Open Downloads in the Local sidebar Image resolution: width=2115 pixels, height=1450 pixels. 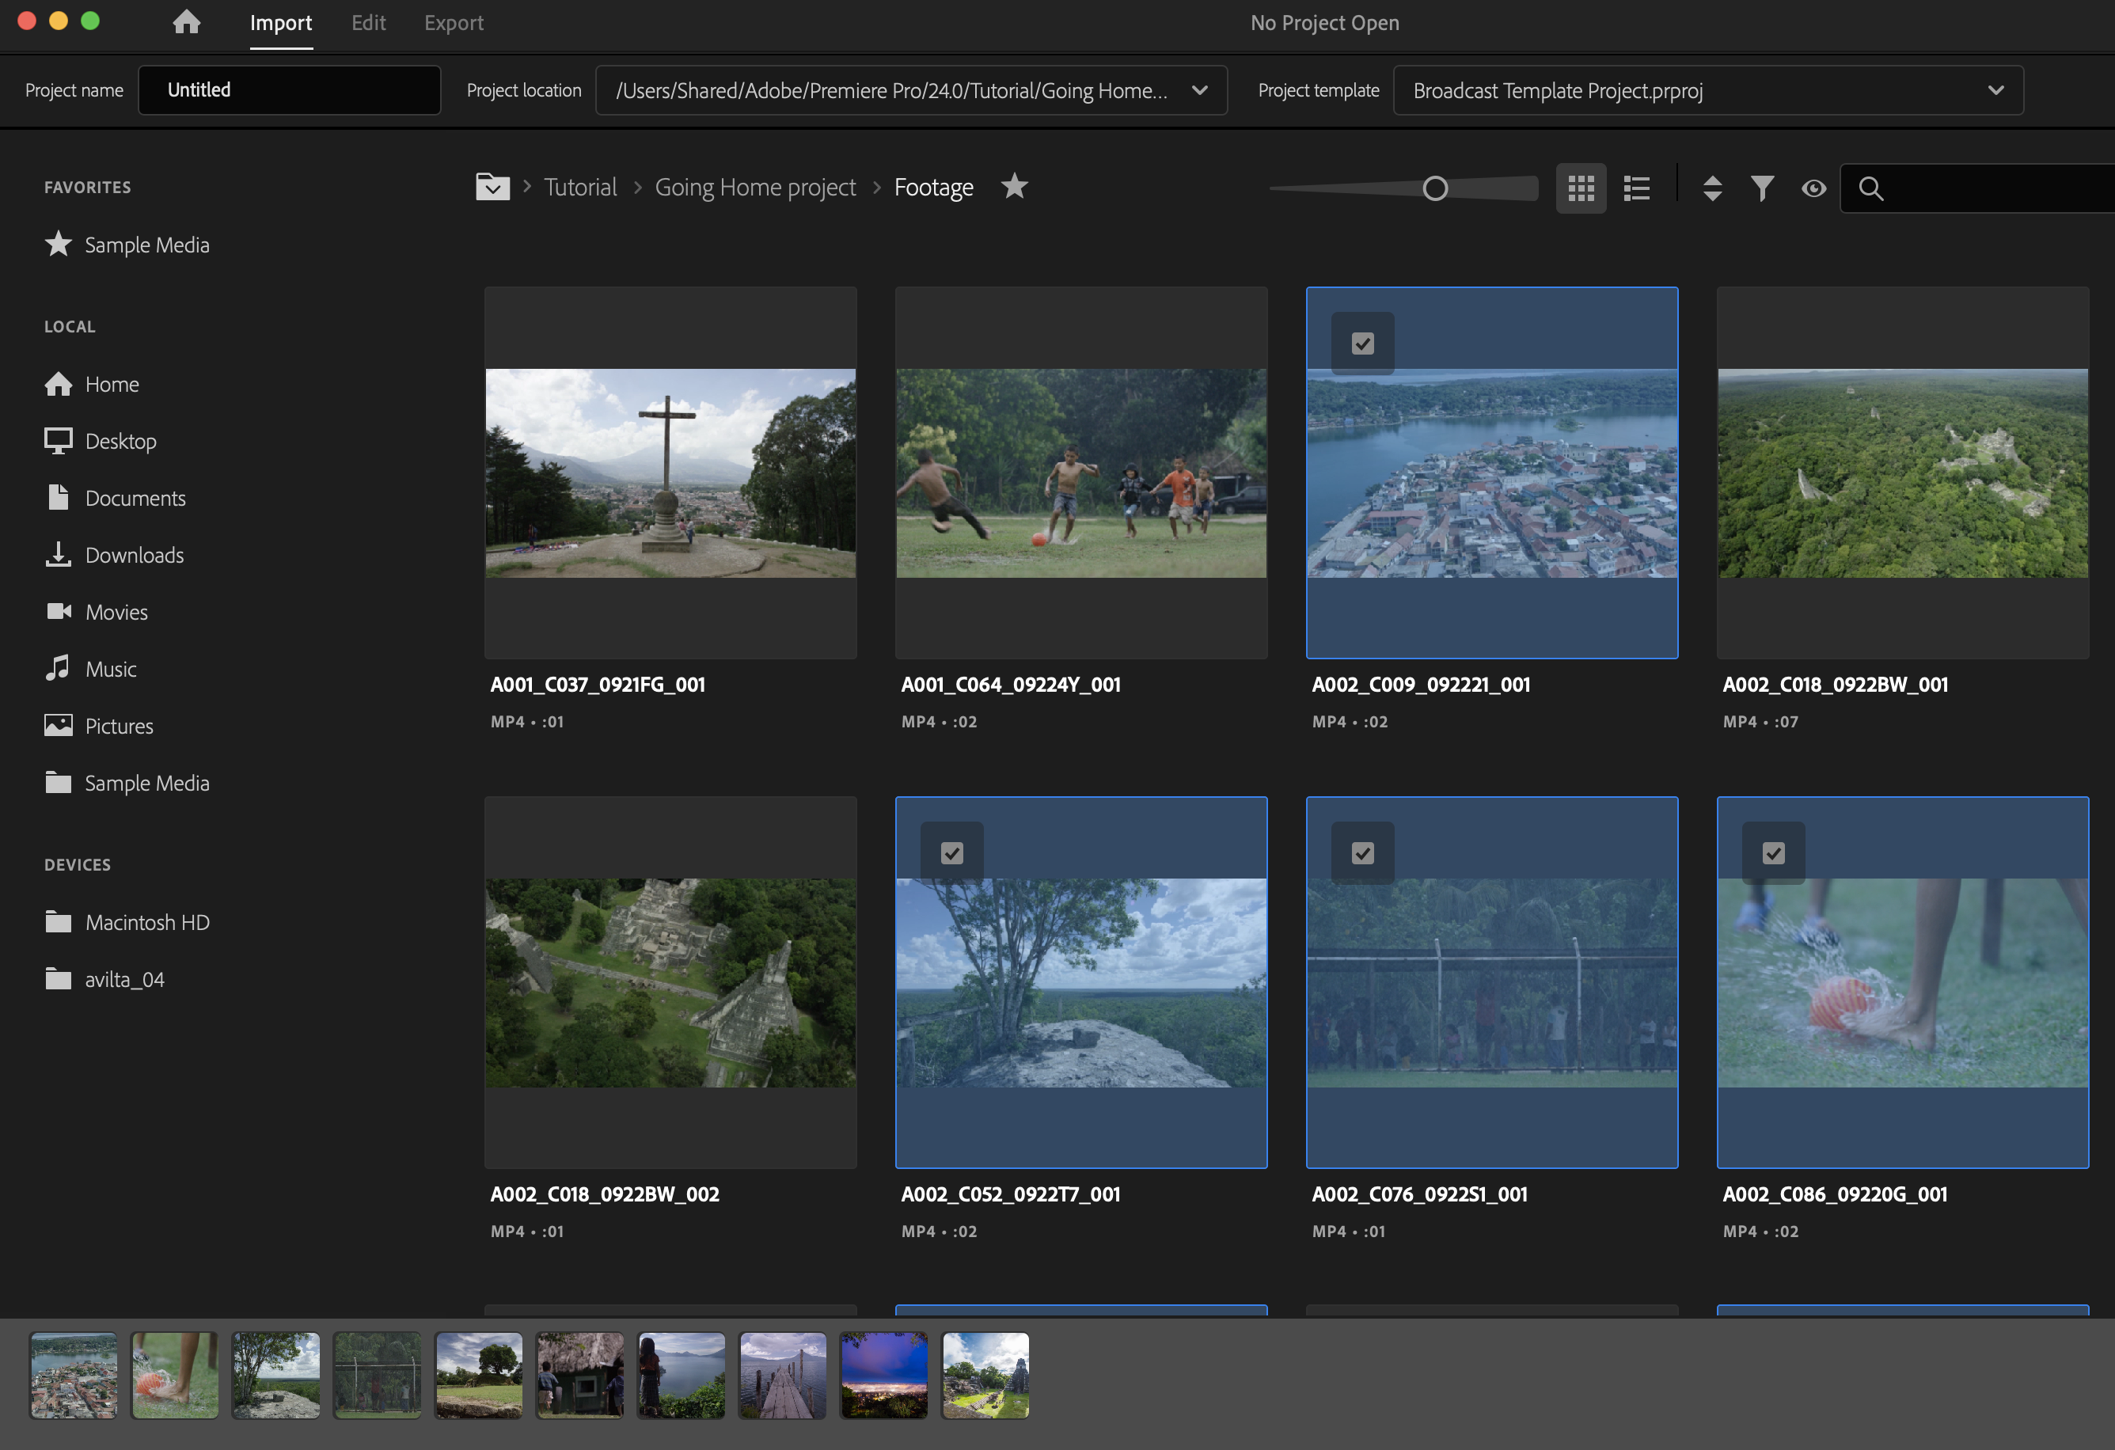[x=134, y=556]
